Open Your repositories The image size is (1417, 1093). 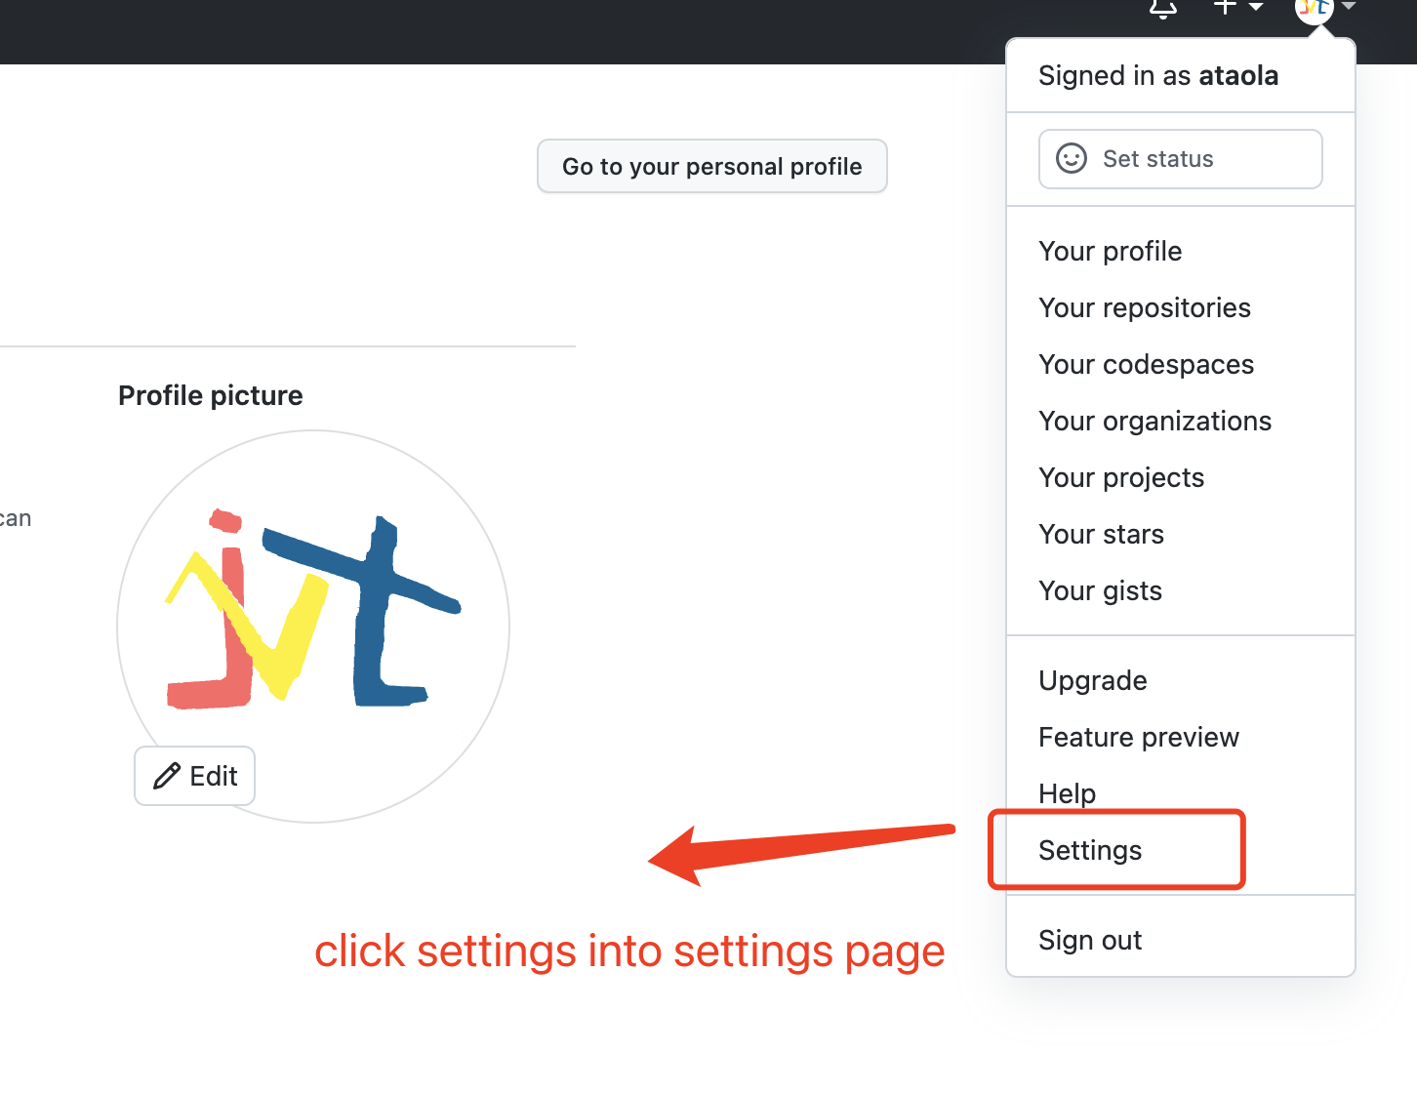(1144, 307)
